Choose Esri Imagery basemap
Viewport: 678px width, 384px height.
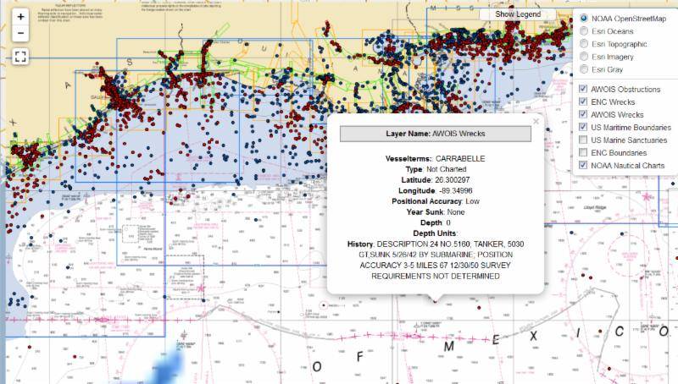(x=584, y=57)
